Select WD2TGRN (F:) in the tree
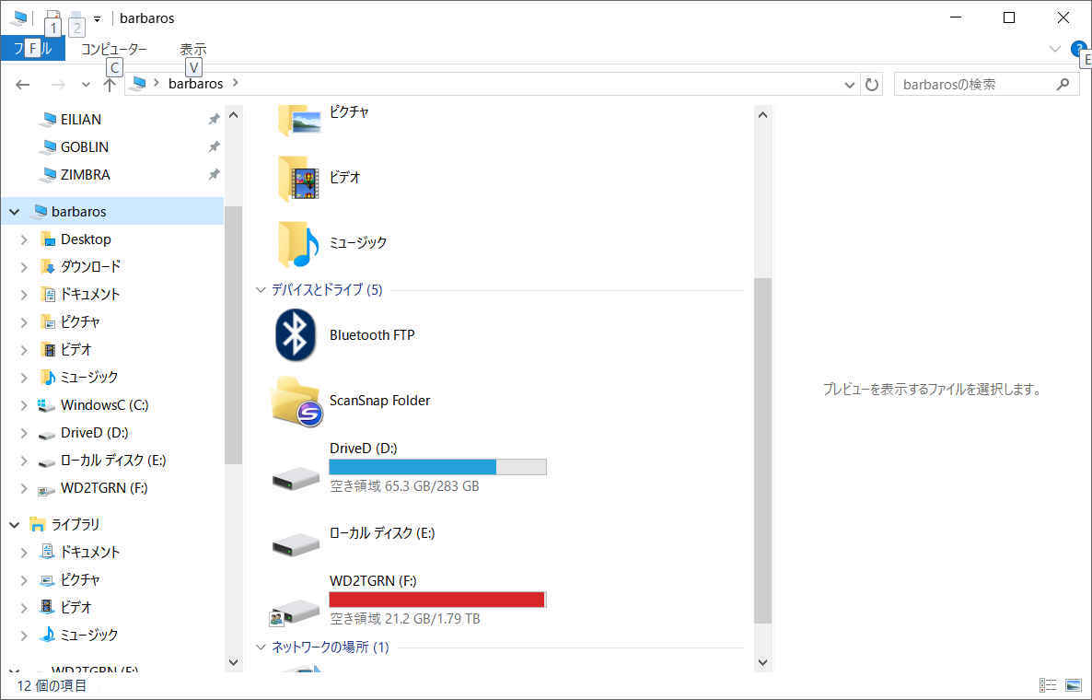Viewport: 1092px width, 700px height. [x=104, y=488]
